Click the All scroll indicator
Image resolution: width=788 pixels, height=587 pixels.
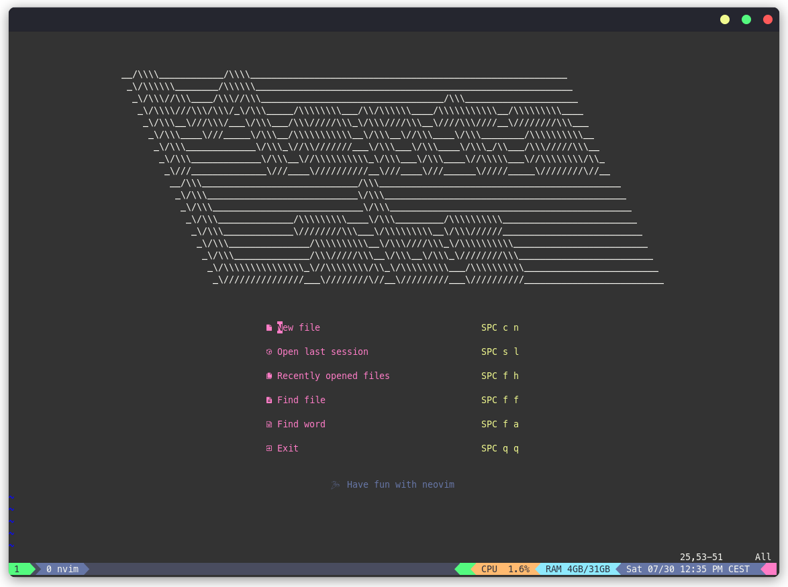click(762, 557)
